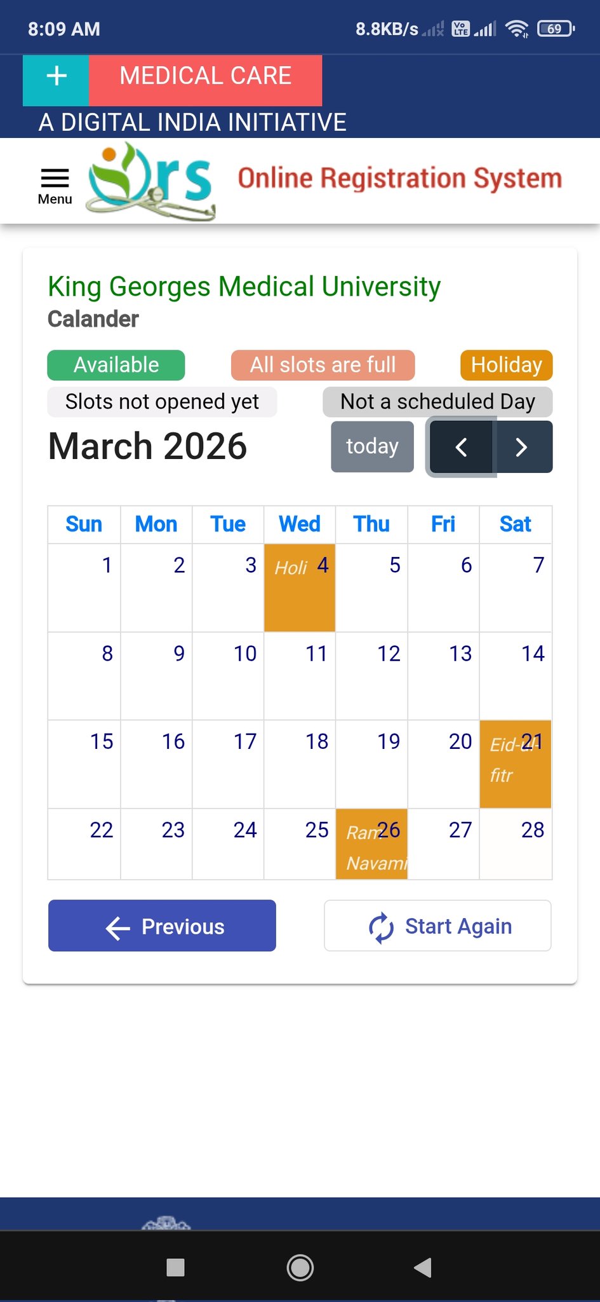Tap the ORS stethoscope logo
600x1302 pixels.
click(x=150, y=181)
